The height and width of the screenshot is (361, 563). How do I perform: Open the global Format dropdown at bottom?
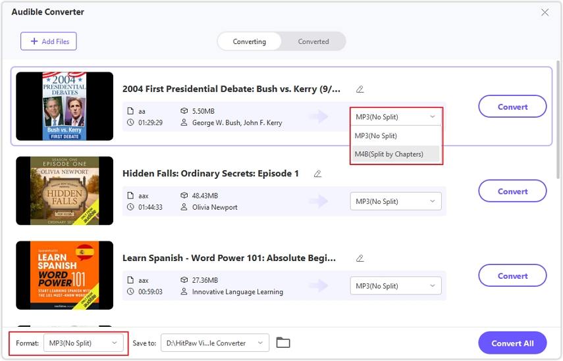(x=84, y=343)
